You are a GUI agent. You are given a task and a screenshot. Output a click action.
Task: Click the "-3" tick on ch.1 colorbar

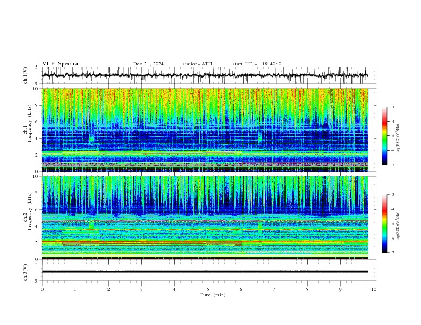(x=392, y=107)
